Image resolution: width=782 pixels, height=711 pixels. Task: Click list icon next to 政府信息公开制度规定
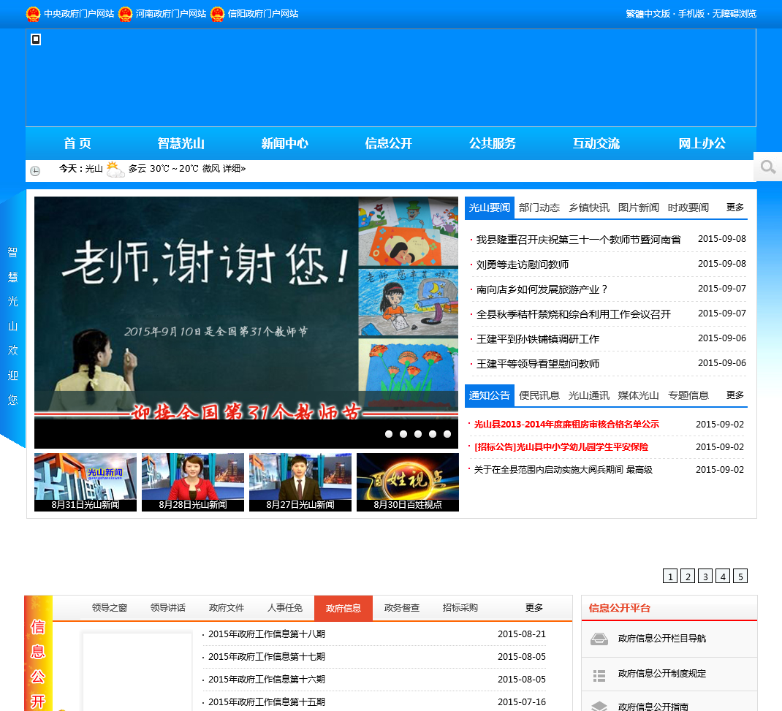[599, 675]
